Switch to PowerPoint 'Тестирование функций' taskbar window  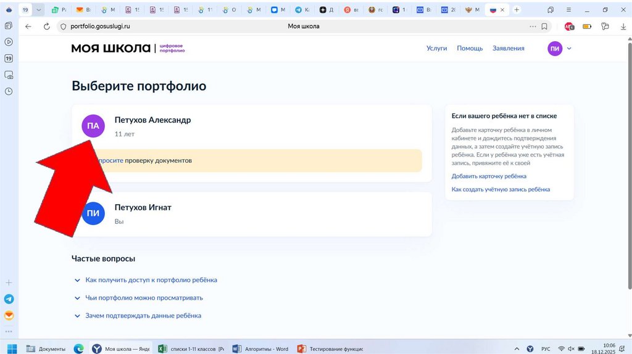(331, 349)
